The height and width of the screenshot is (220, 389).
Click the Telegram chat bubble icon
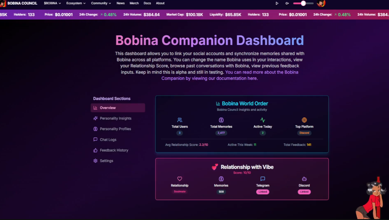coord(263,179)
